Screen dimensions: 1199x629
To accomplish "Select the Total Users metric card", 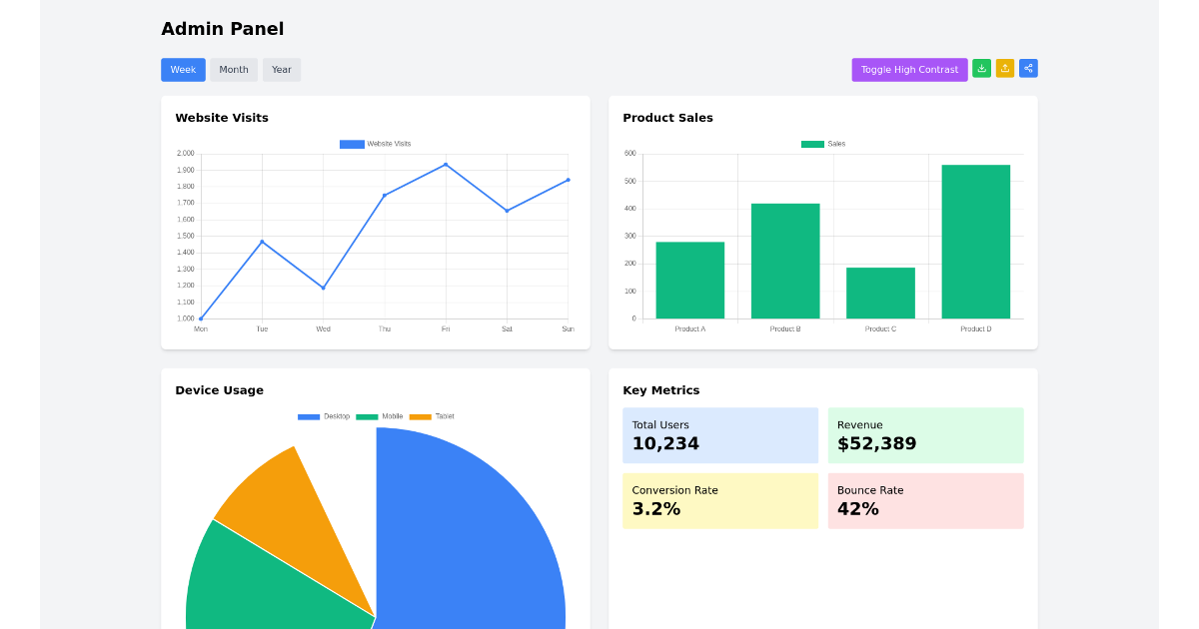I will coord(720,435).
